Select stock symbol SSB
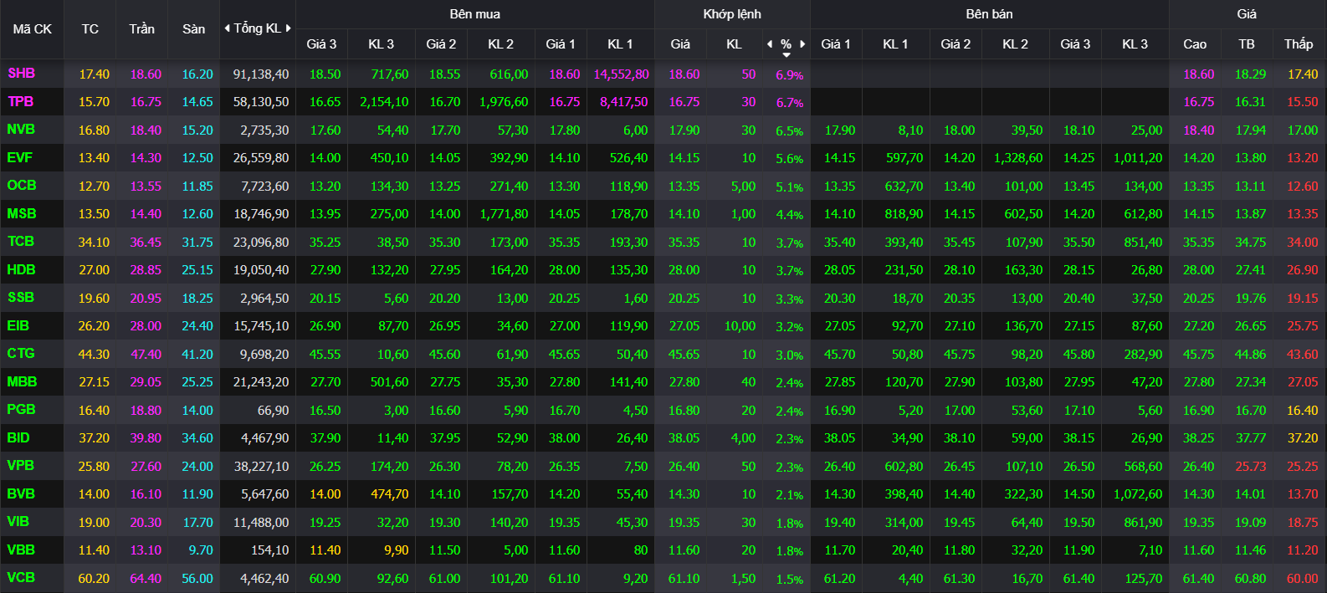This screenshot has height=593, width=1327. 21,298
